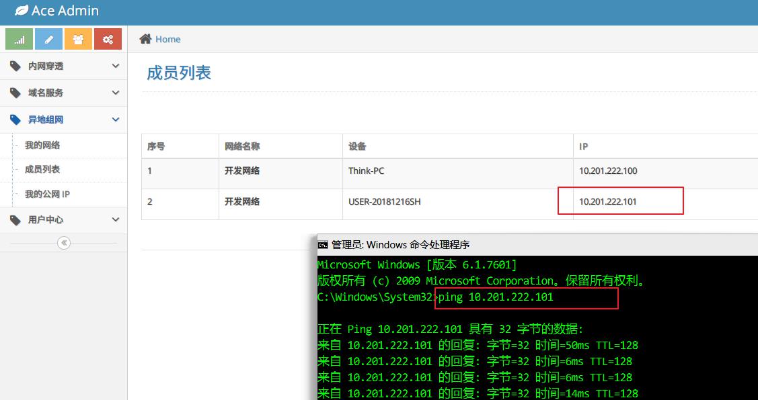This screenshot has height=400, width=758.
Task: Collapse the sidebar with double-arrow icon
Action: pyautogui.click(x=64, y=243)
